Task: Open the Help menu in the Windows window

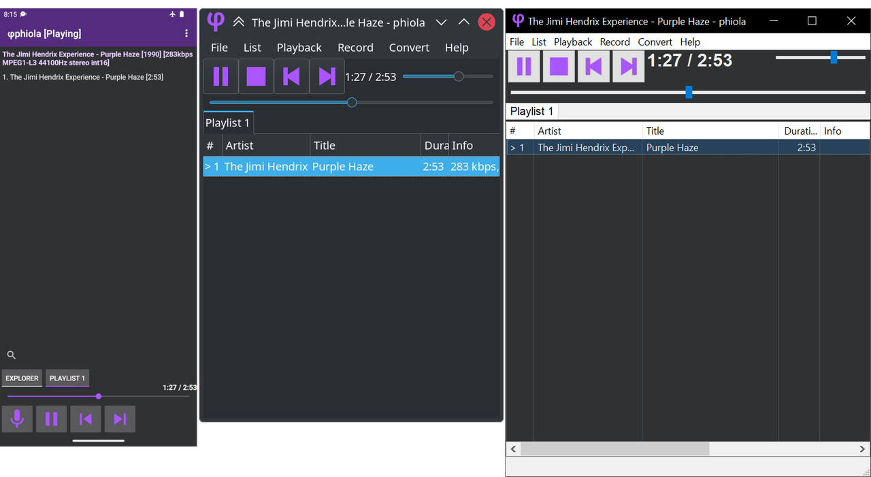Action: 690,42
